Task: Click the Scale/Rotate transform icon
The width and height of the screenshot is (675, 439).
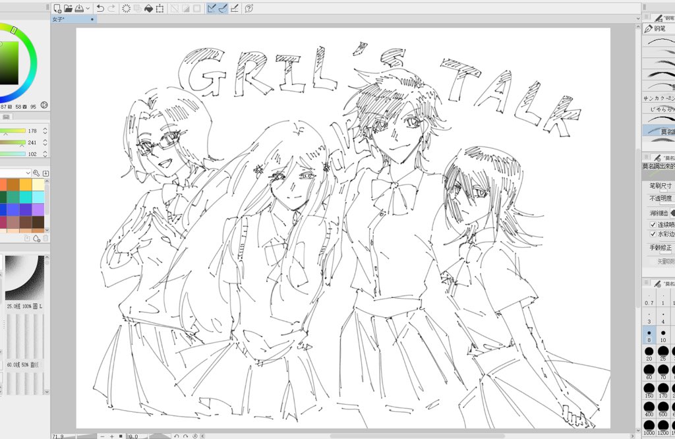Action: 160,8
